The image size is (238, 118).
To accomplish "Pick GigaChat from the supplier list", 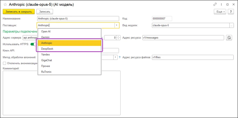I will click(x=69, y=60).
